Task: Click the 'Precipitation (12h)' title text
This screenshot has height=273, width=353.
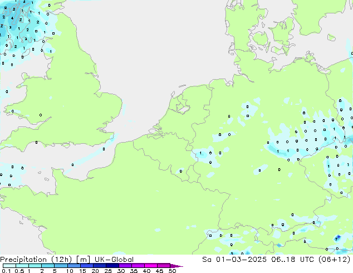Action: click(x=36, y=260)
